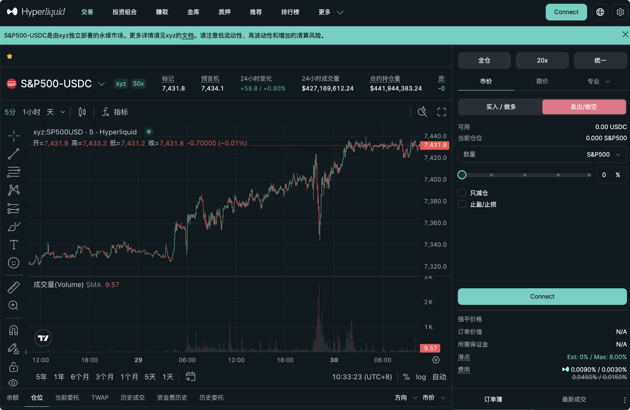Image resolution: width=630 pixels, height=410 pixels.
Task: Open the language globe menu
Action: pyautogui.click(x=600, y=12)
